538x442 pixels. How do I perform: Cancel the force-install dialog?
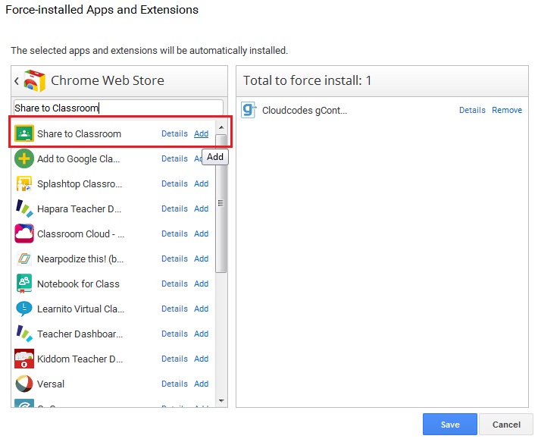coord(506,425)
